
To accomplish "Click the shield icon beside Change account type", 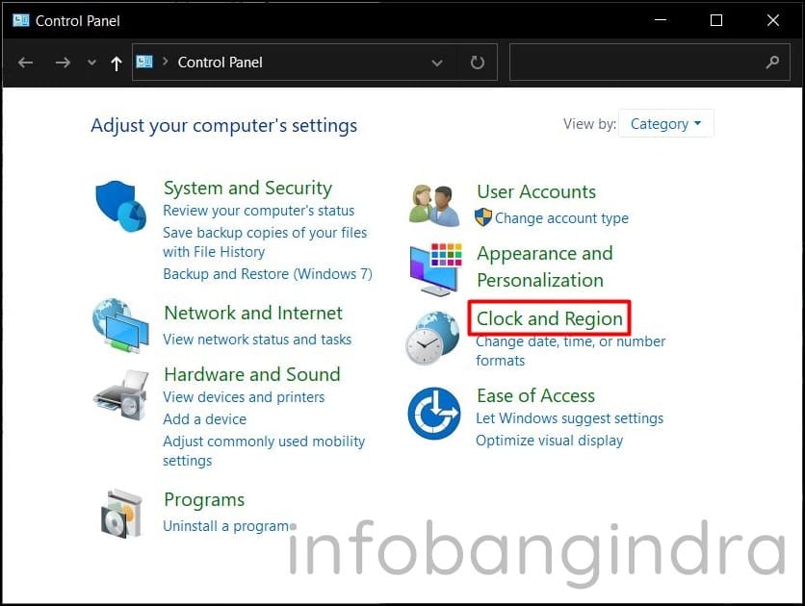I will [483, 217].
